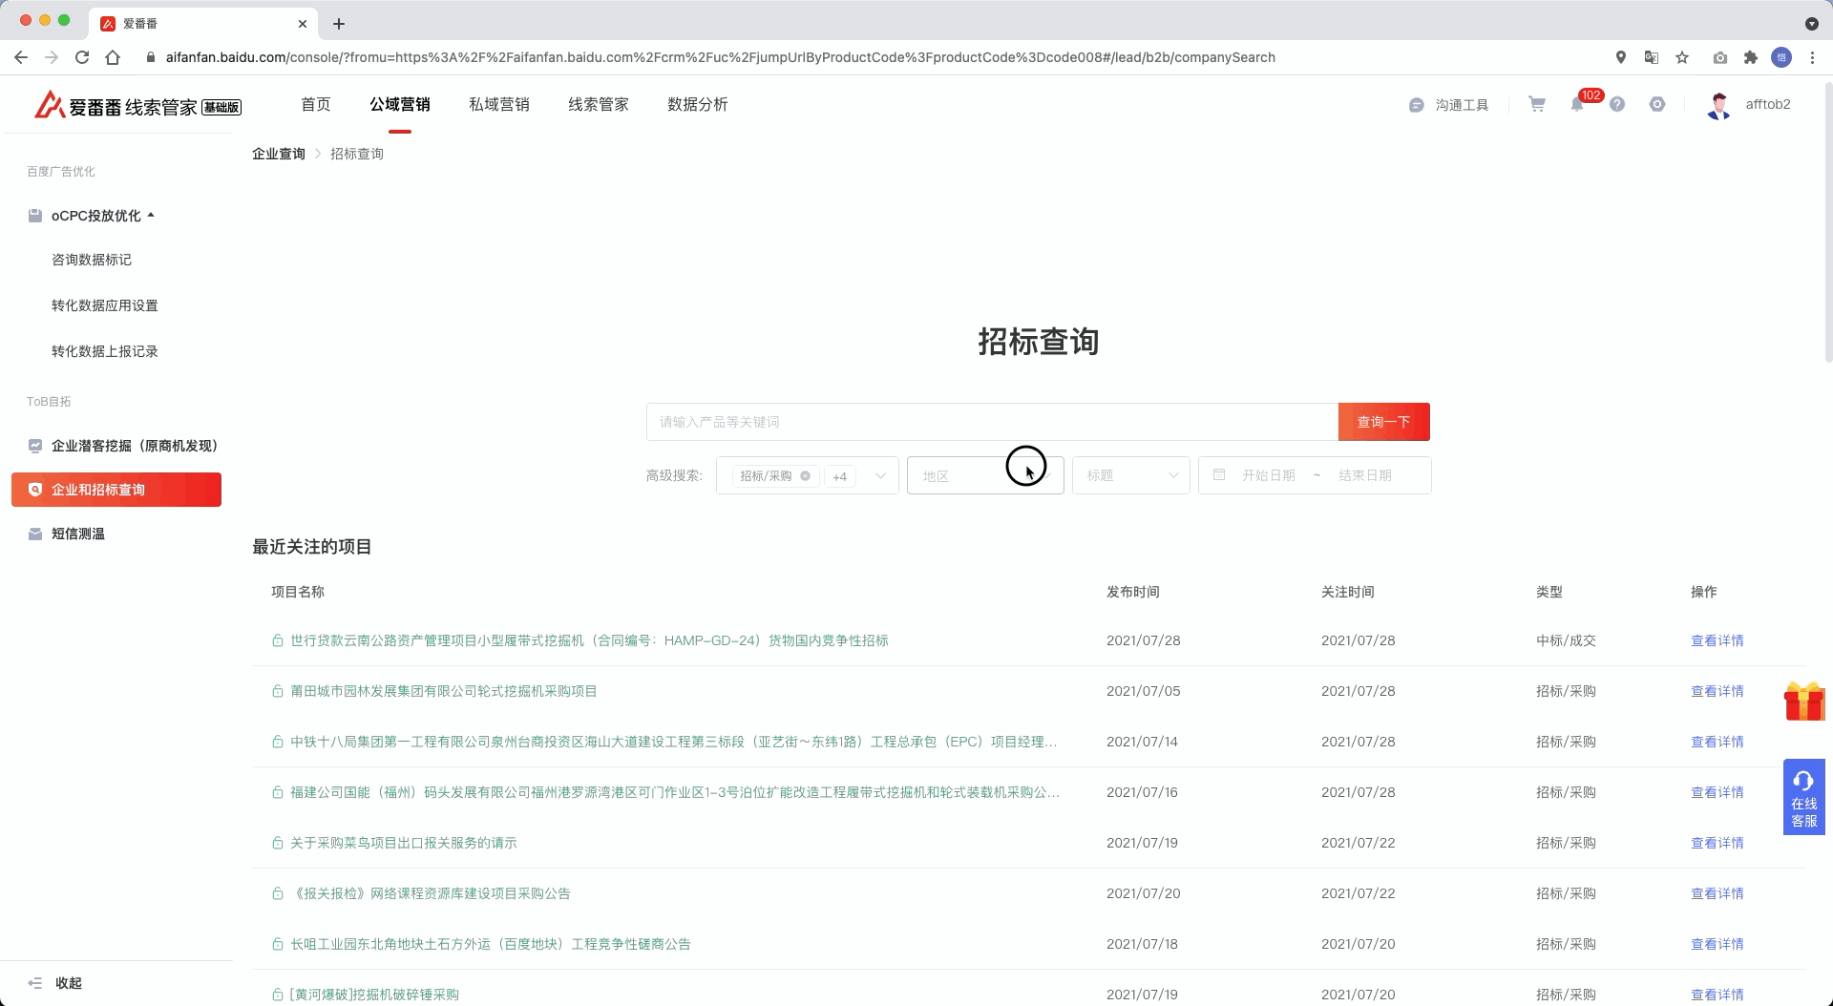
Task: View details for 报关报检 网络课程 row
Action: [1717, 893]
